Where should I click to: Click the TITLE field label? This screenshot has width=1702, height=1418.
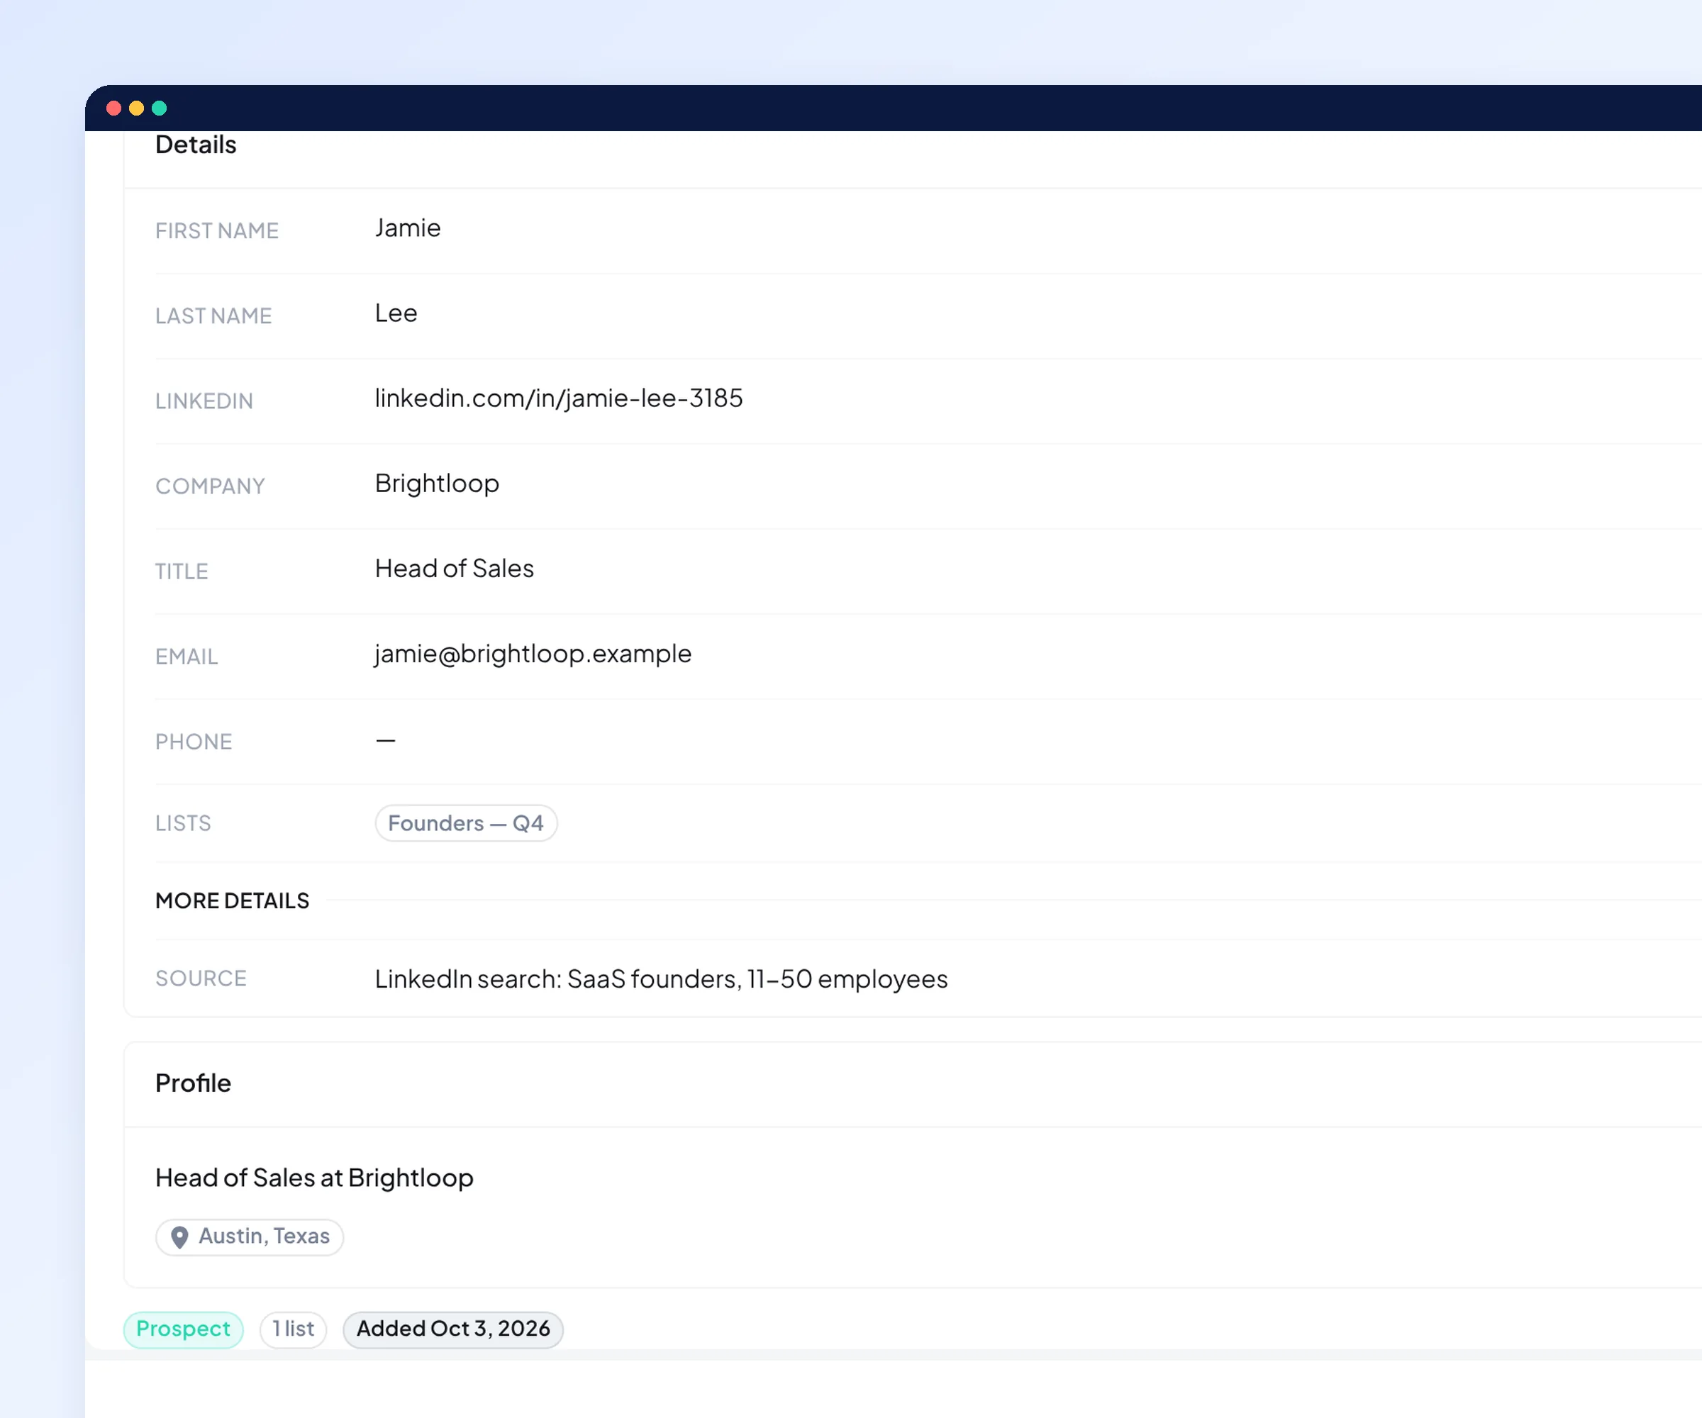182,571
